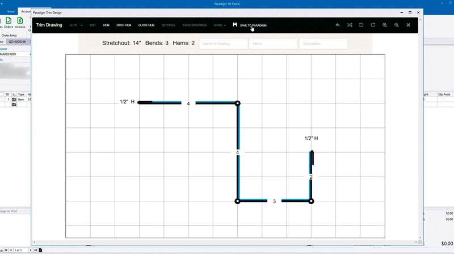Click the bottom segment length label 3
The height and width of the screenshot is (254, 454).
274,201
